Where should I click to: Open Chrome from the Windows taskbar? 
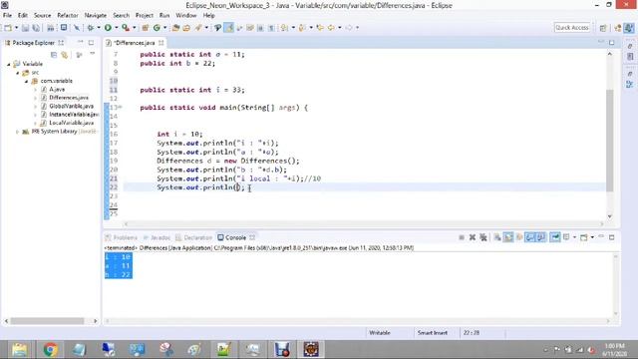point(51,350)
